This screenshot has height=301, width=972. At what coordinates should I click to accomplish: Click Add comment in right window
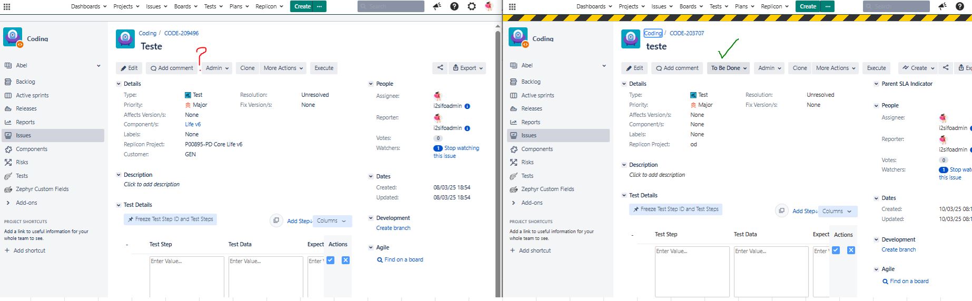[677, 68]
